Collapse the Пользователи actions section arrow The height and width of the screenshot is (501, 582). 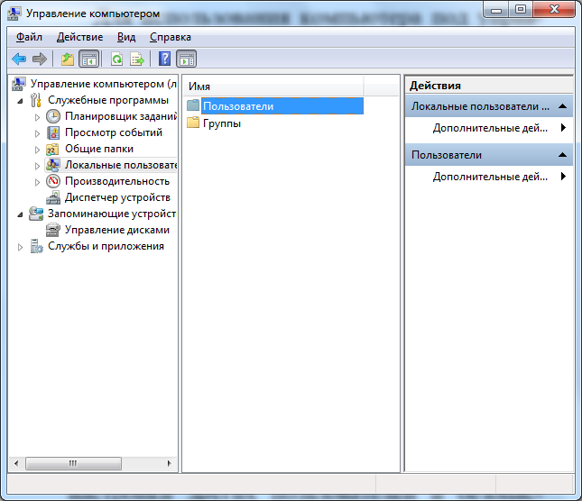[x=562, y=155]
